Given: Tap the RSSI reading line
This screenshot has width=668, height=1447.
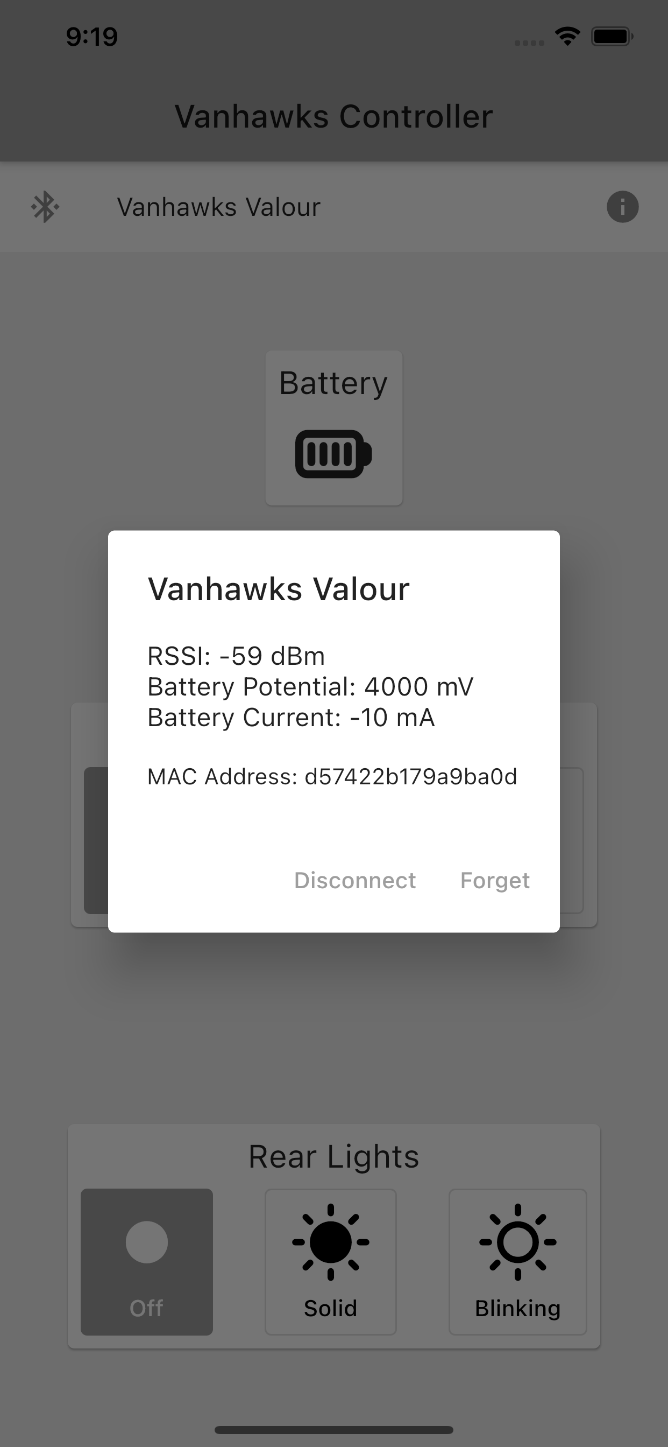Looking at the screenshot, I should pyautogui.click(x=236, y=656).
